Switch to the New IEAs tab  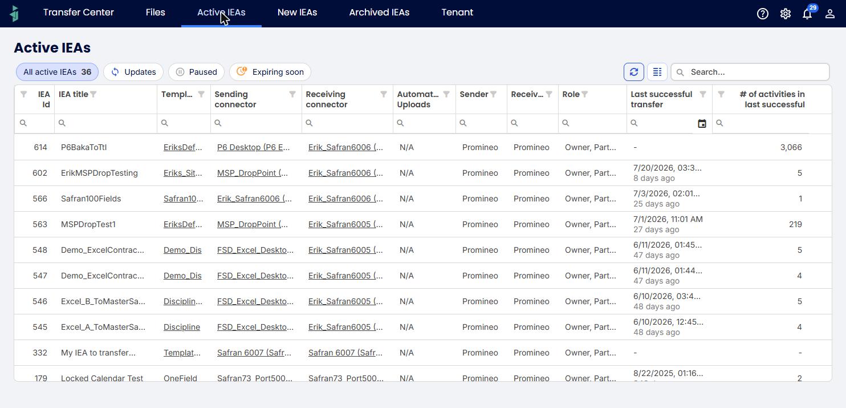[297, 13]
